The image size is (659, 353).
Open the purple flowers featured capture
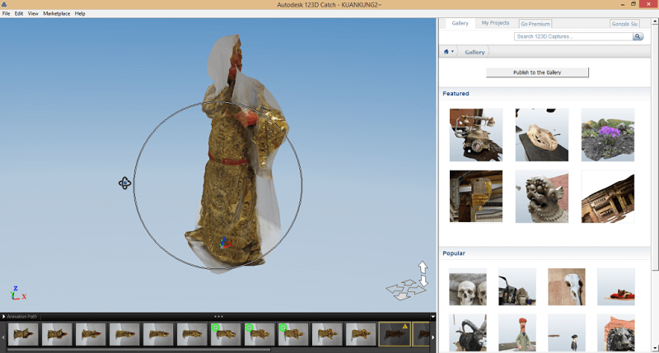point(607,135)
